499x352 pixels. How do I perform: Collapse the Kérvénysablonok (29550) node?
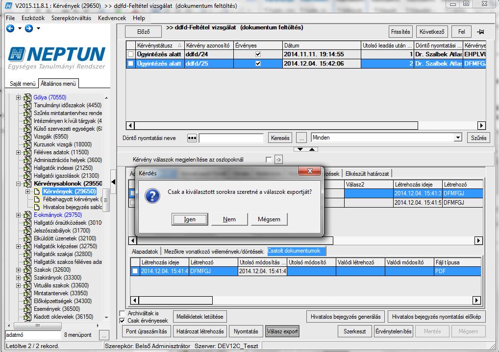tap(19, 184)
